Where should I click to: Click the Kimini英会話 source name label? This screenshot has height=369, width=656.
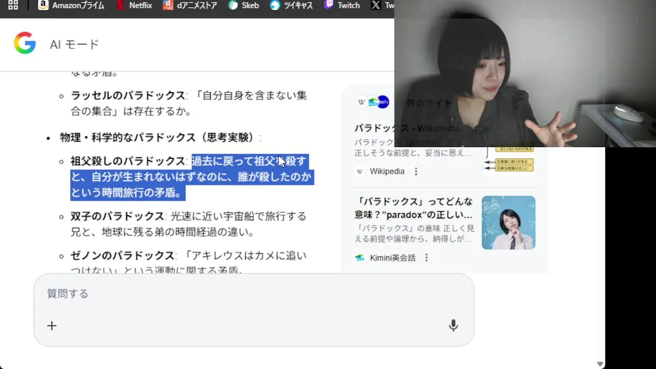(x=393, y=258)
